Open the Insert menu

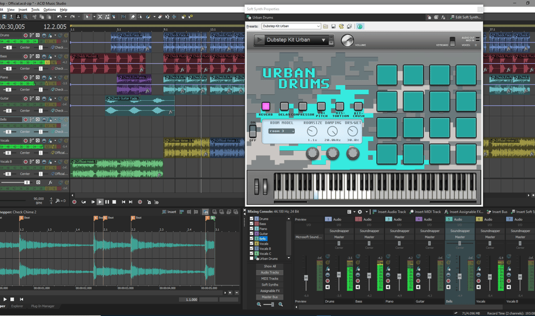coord(22,10)
